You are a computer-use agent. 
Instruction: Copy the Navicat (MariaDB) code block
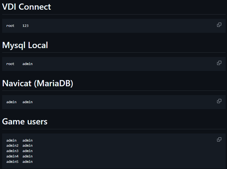pyautogui.click(x=219, y=101)
